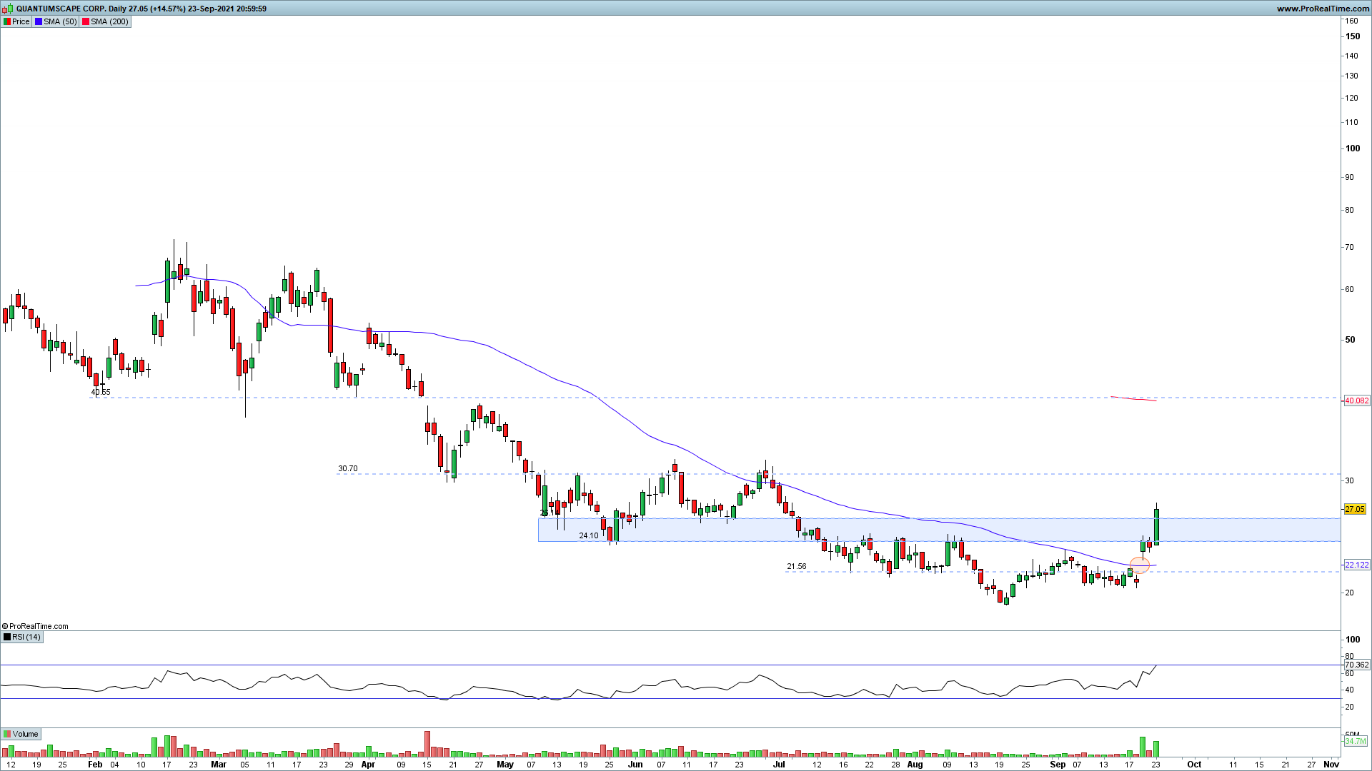Open the www.ProRealTime.com link
This screenshot has height=771, width=1372.
[1322, 9]
